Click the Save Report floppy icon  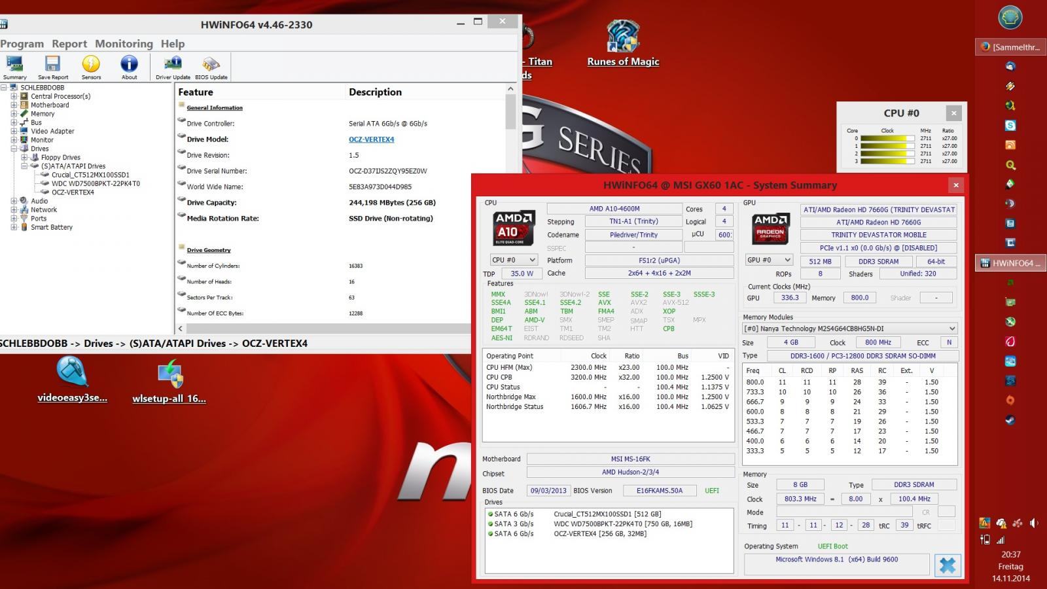[x=53, y=67]
